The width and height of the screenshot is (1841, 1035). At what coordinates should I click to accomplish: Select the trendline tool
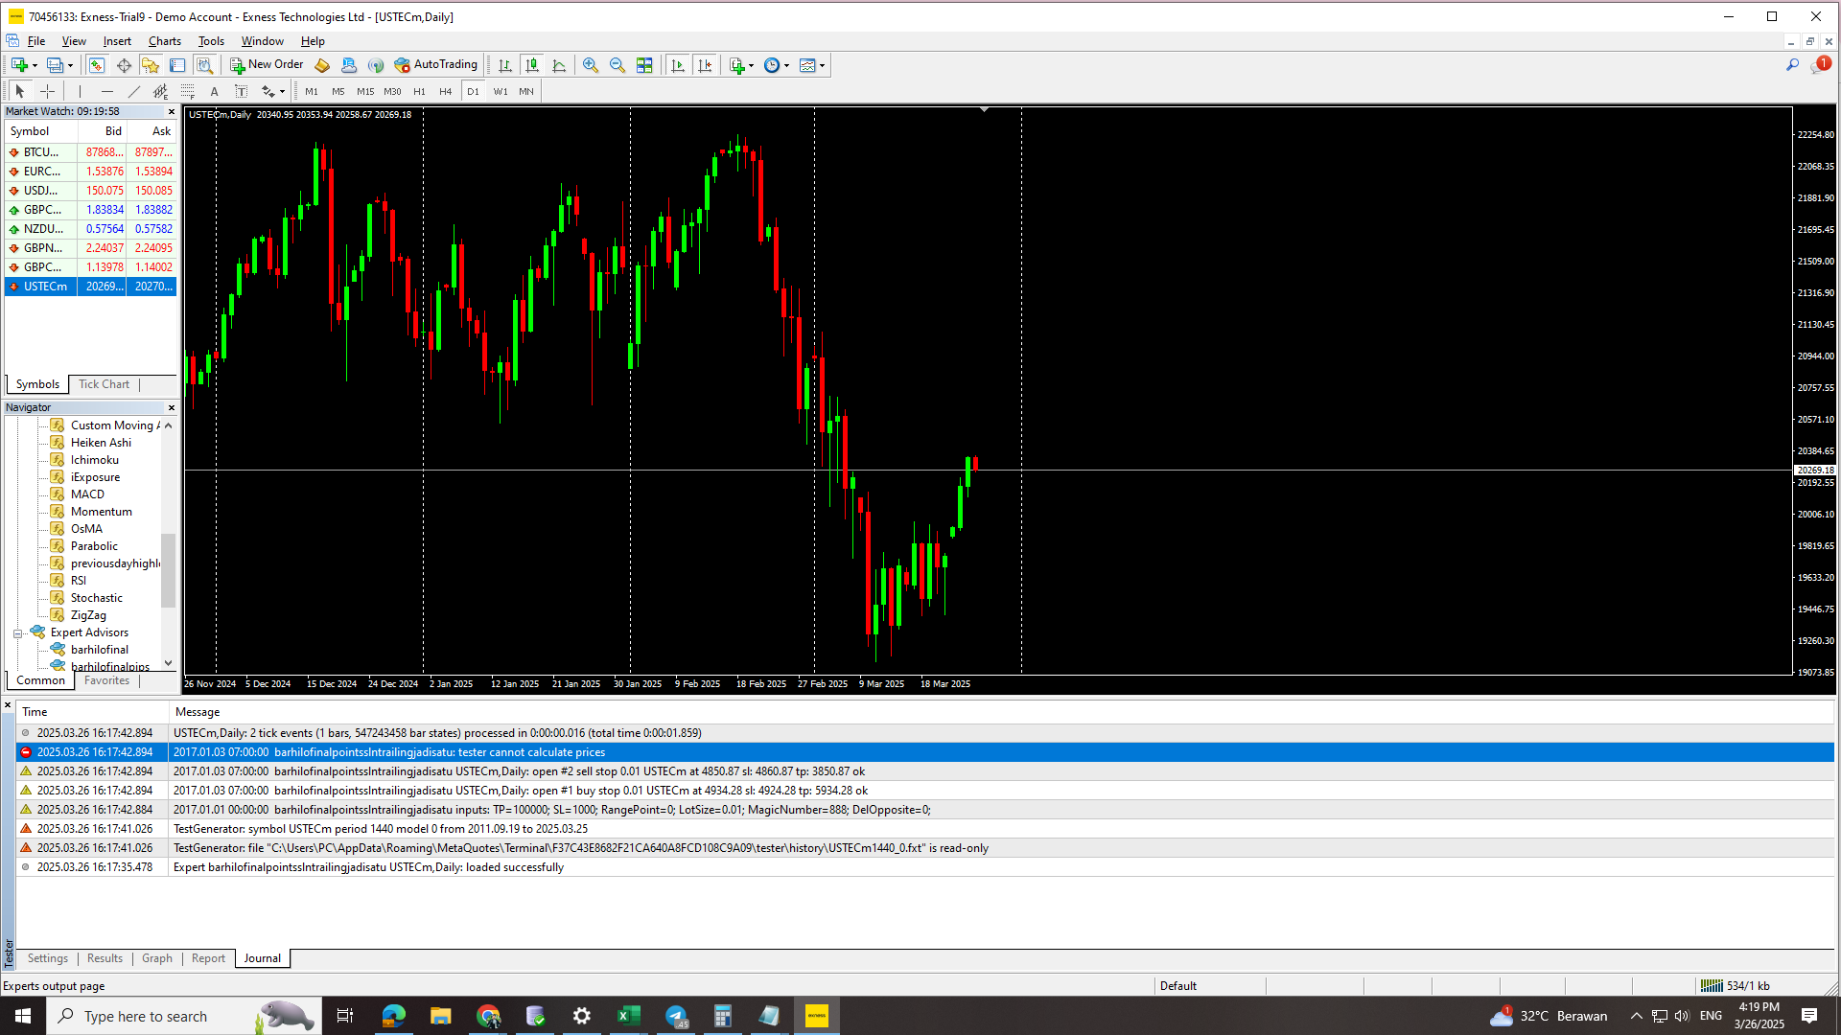coord(133,91)
